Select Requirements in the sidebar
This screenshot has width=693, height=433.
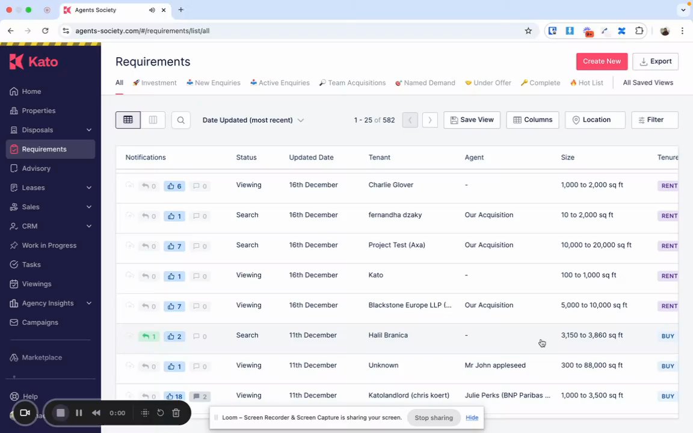(51, 149)
